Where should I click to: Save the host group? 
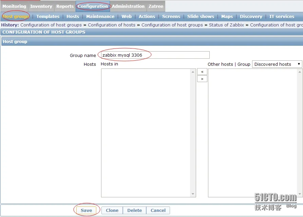coord(86,210)
